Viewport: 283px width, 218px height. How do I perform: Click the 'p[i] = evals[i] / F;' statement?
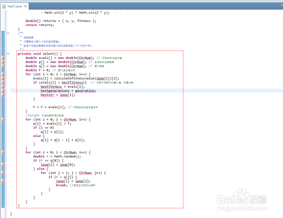pos(52,123)
